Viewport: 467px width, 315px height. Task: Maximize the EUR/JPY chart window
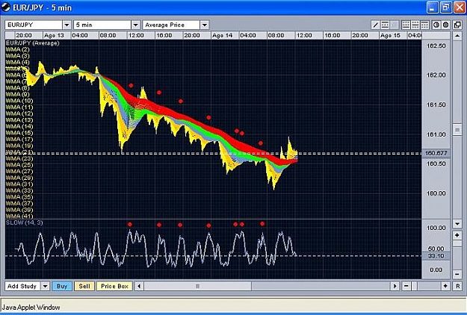446,7
